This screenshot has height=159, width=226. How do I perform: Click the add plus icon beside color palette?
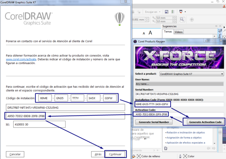(x=220, y=132)
